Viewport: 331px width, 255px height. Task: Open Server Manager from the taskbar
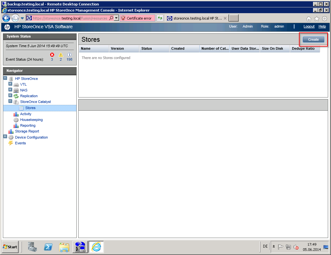click(32, 247)
